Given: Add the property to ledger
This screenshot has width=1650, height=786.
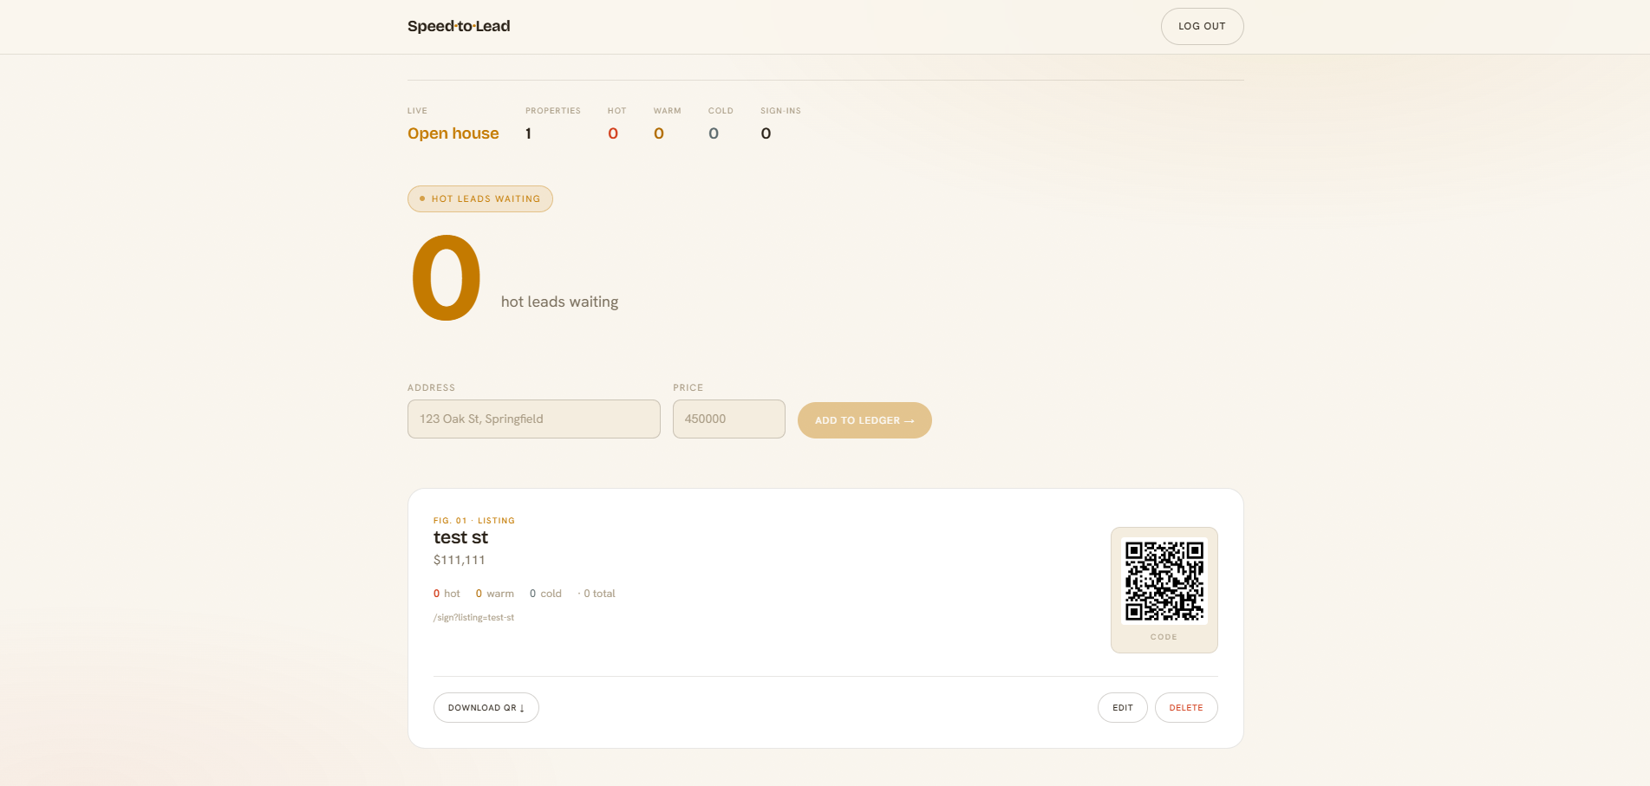Looking at the screenshot, I should click(864, 420).
